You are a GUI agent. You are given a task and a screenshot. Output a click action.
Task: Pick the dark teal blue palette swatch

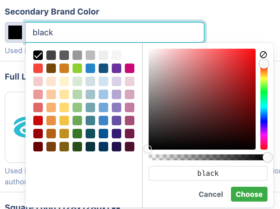click(x=103, y=68)
